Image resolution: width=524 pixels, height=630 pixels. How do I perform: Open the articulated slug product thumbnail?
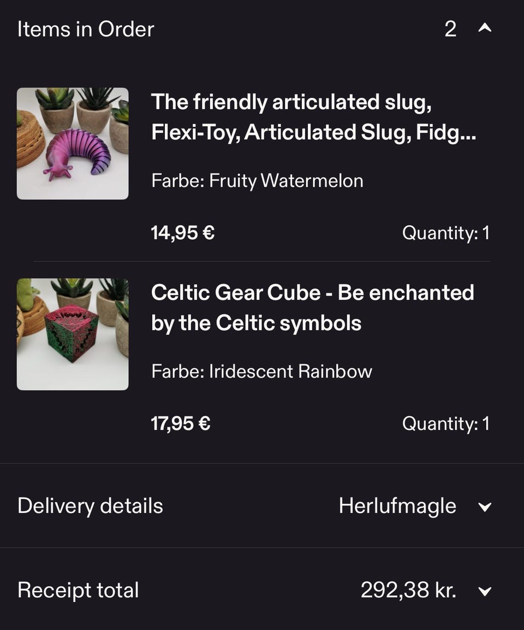pos(73,144)
